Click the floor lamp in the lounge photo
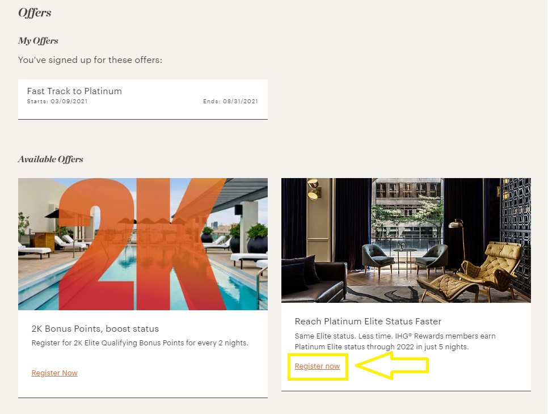Viewport: 548px width, 414px height. [x=455, y=238]
